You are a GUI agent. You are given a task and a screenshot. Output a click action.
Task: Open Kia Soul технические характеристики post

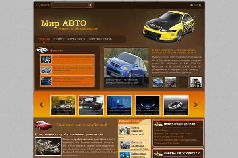176,140
